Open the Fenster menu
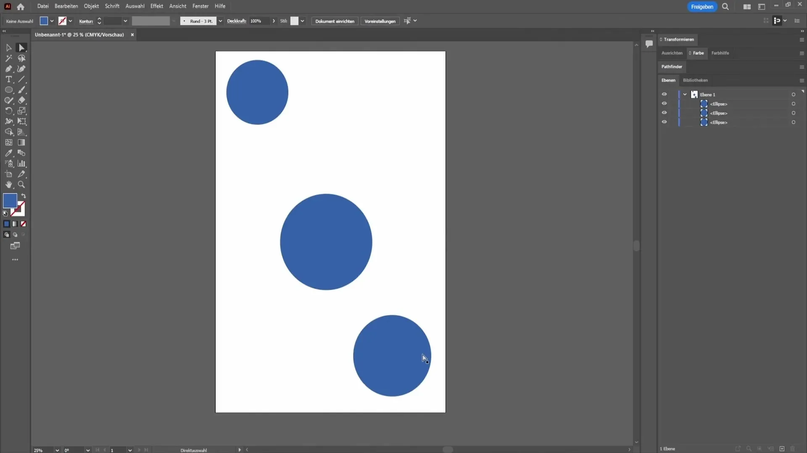The image size is (807, 453). [200, 6]
